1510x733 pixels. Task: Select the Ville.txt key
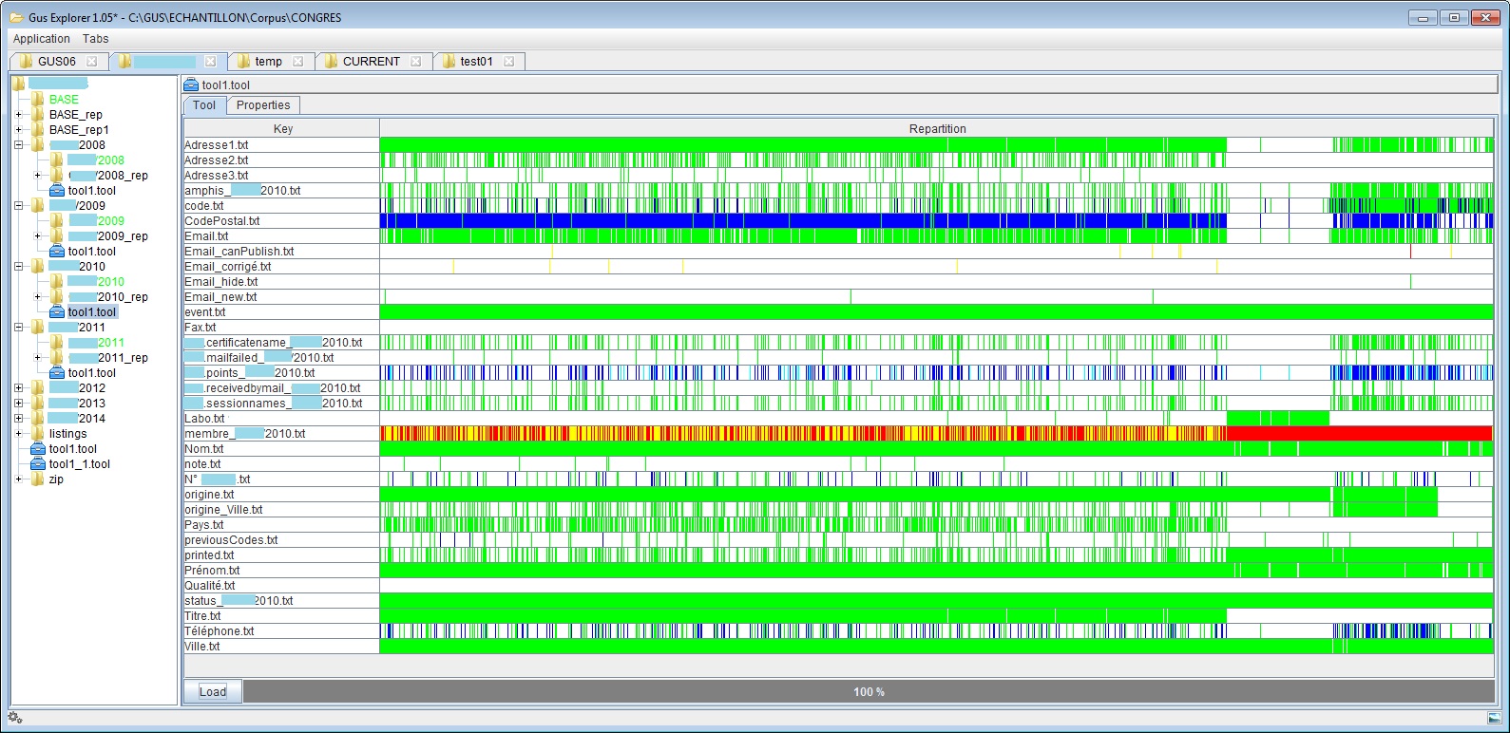pos(282,647)
